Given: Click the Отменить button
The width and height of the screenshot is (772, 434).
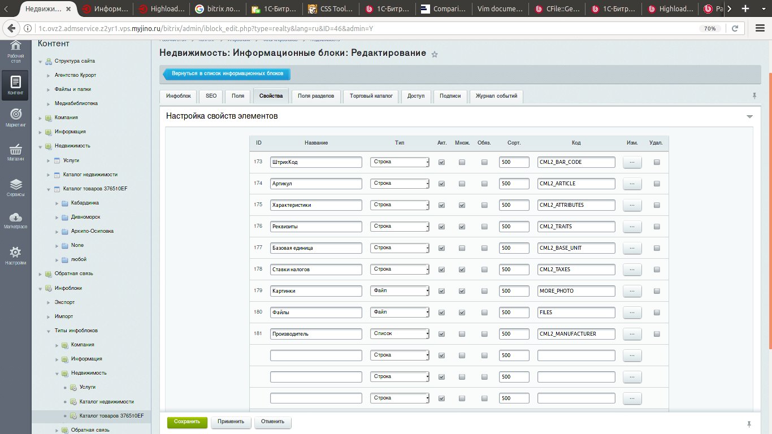Looking at the screenshot, I should (272, 422).
